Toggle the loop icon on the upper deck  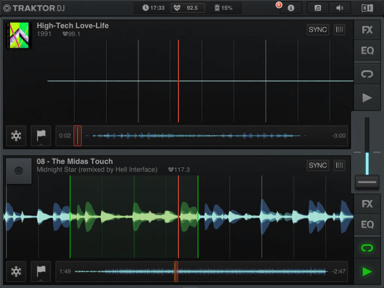coord(367,74)
